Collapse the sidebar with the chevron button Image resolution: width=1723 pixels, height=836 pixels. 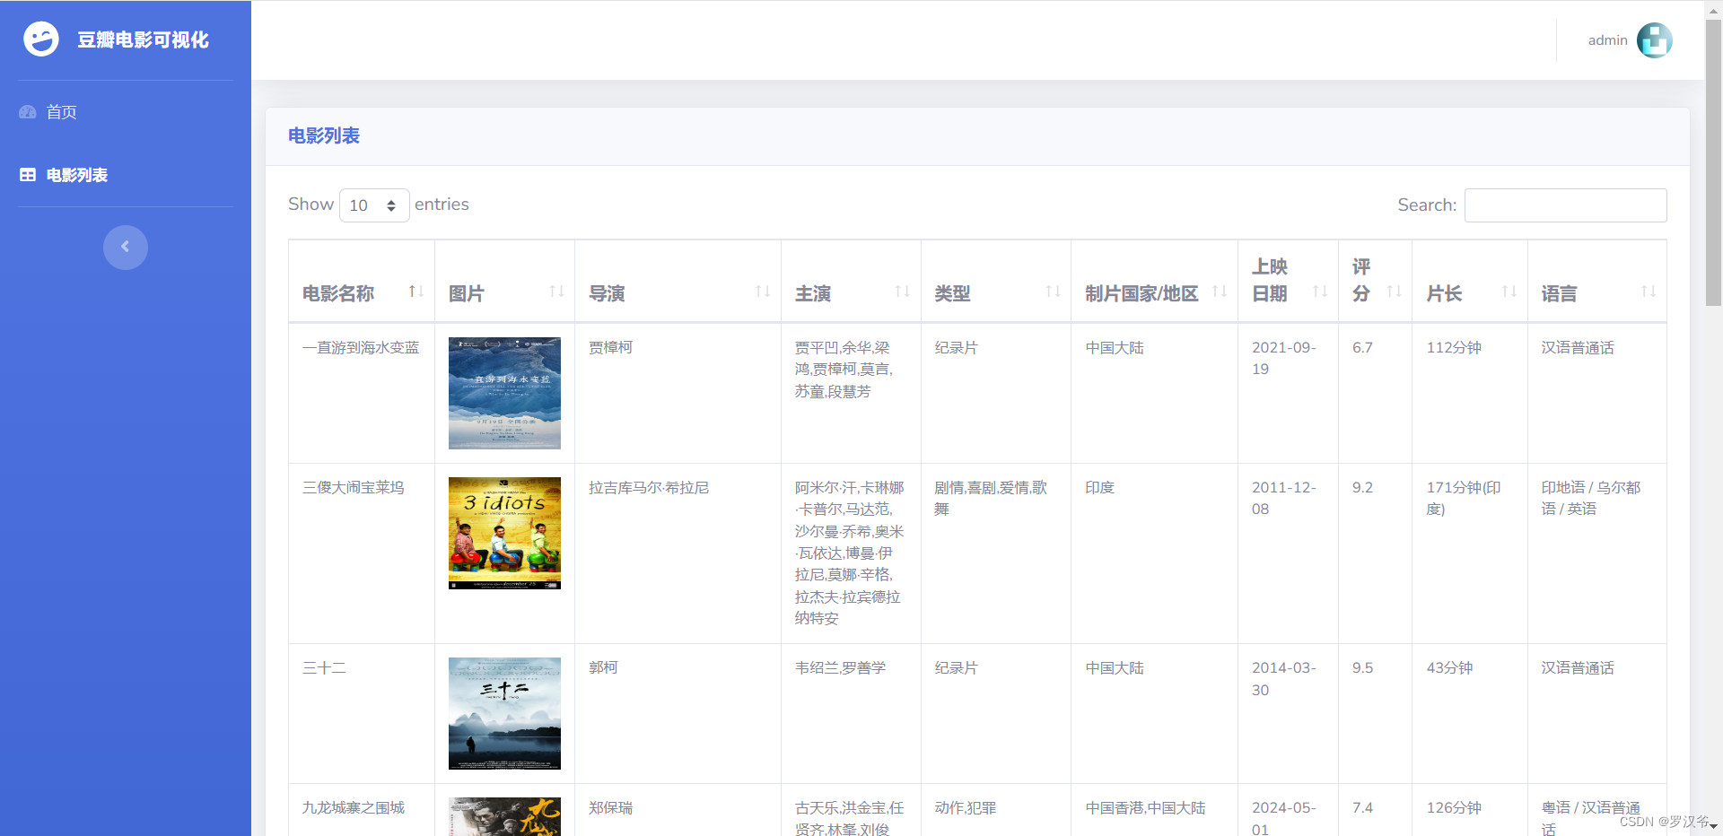tap(125, 247)
